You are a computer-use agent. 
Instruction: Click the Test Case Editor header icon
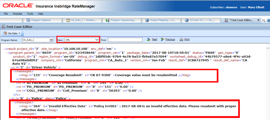point(3,27)
